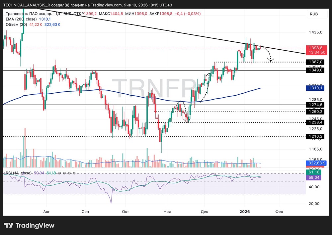Click the blue 322,63K value in volume legend

tap(52, 25)
